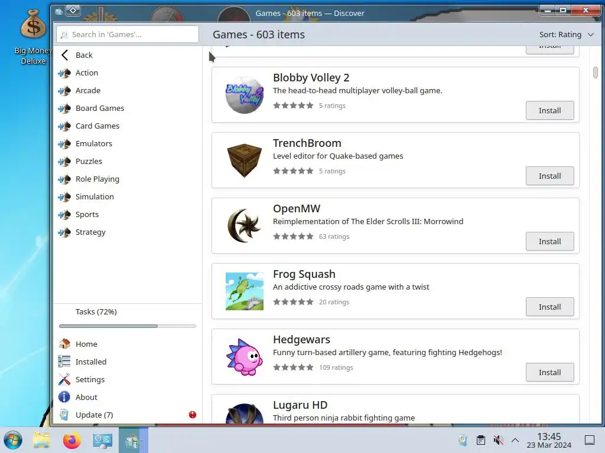Open the Installed page label
Screen dimensions: 605x453
click(91, 362)
